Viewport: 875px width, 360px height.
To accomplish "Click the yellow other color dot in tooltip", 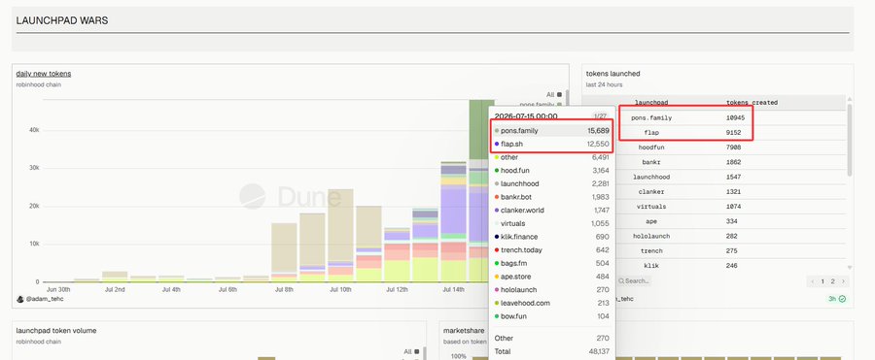I will tap(497, 158).
